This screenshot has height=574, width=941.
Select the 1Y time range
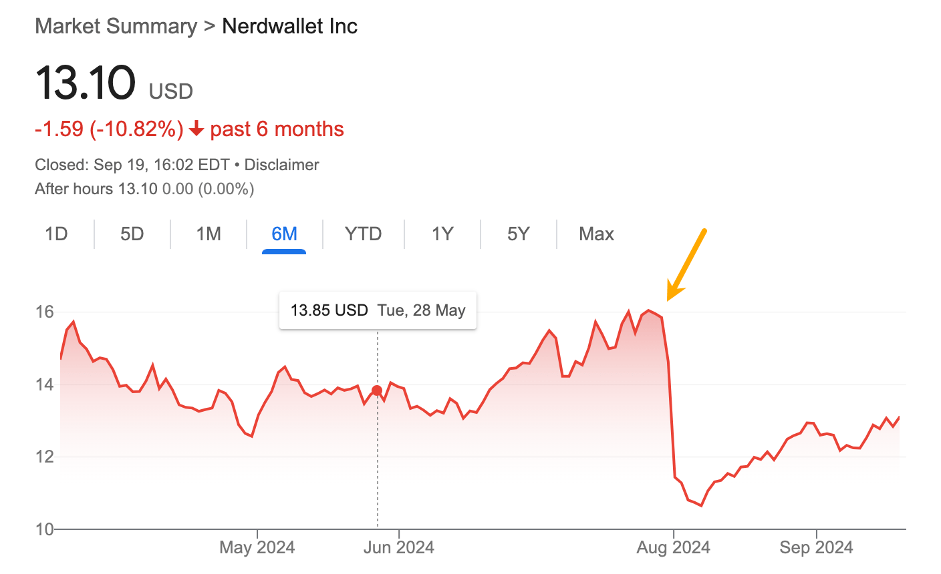click(x=442, y=234)
